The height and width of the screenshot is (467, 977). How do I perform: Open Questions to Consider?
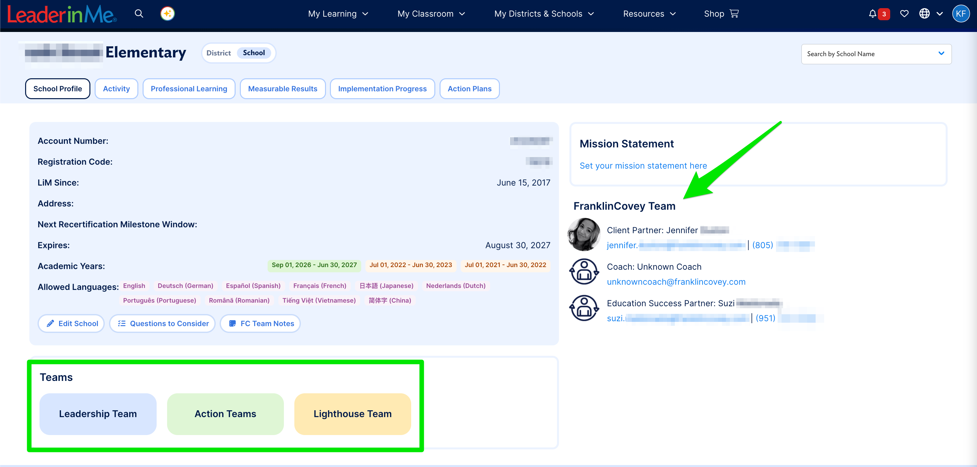pyautogui.click(x=162, y=323)
